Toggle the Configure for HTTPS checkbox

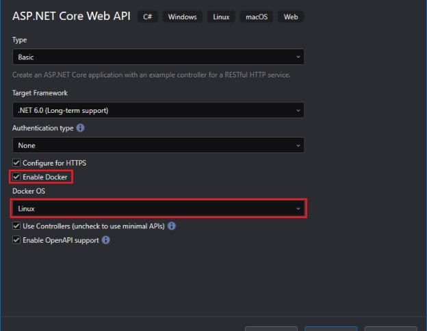pyautogui.click(x=16, y=163)
